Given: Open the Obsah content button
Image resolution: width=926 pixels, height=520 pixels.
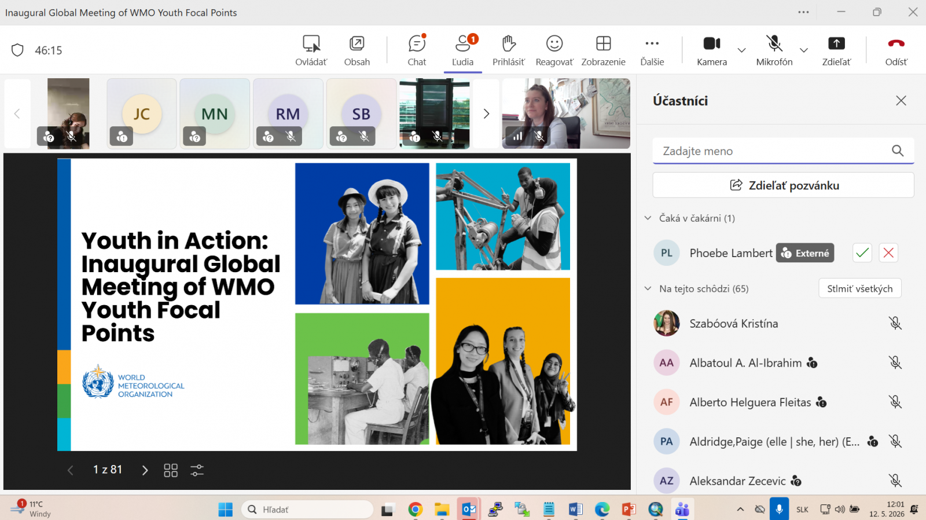Looking at the screenshot, I should pos(357,50).
